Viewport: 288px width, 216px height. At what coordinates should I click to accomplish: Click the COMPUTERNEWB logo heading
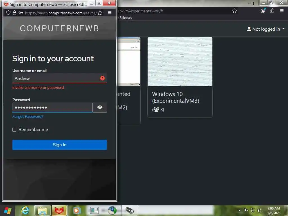coord(60,28)
